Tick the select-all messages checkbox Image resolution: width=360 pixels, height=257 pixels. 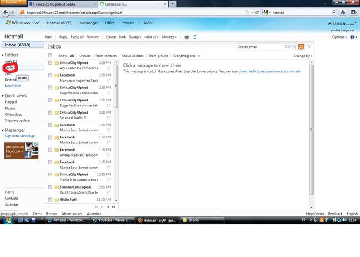coord(50,56)
